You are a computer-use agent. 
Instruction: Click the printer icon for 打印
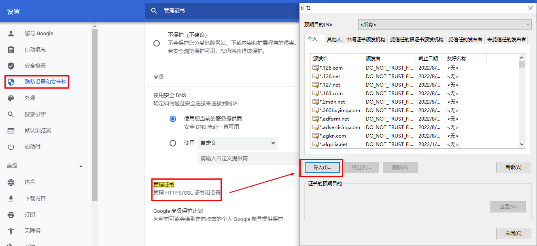pyautogui.click(x=11, y=215)
